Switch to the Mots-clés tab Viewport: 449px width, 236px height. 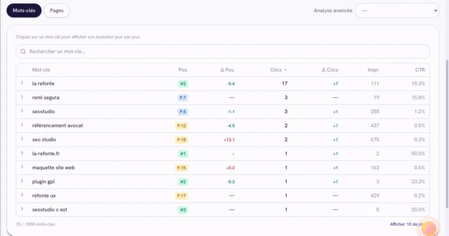pyautogui.click(x=24, y=10)
